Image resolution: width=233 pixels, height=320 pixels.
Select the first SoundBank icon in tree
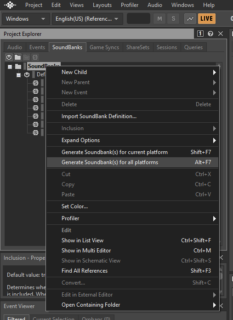tap(36, 83)
